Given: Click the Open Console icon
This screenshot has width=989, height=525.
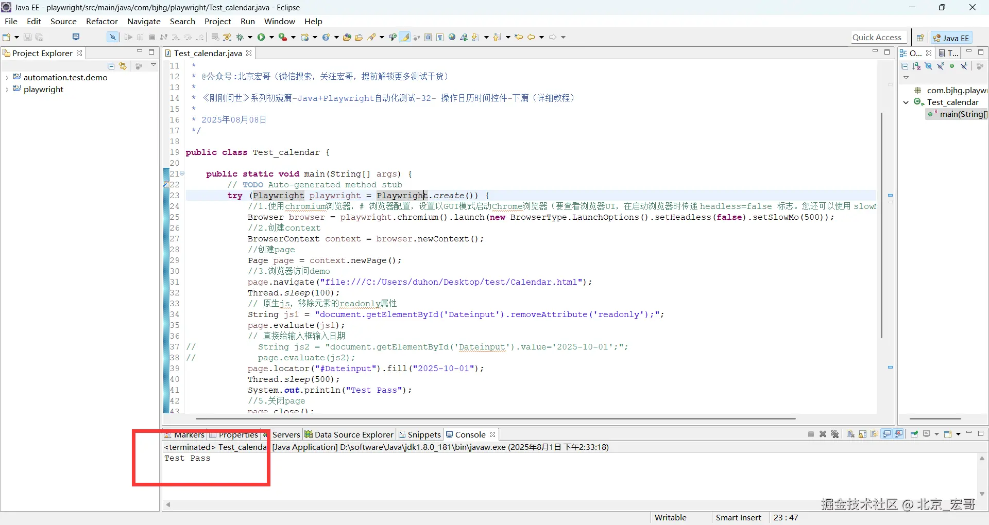Looking at the screenshot, I should pos(948,434).
